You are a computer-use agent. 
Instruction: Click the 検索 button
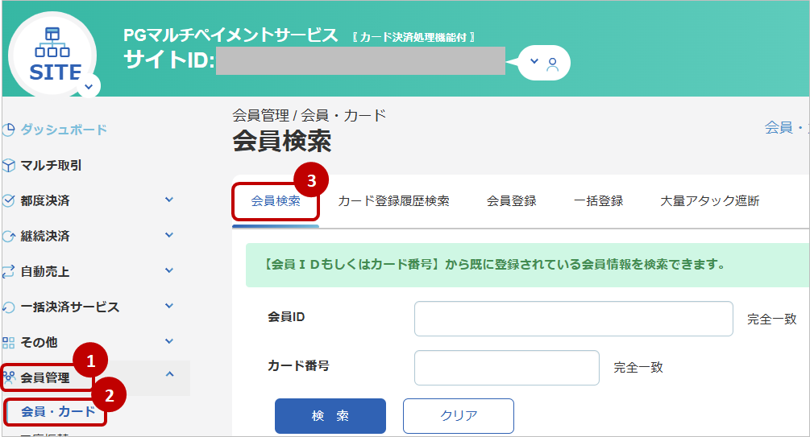(x=330, y=416)
